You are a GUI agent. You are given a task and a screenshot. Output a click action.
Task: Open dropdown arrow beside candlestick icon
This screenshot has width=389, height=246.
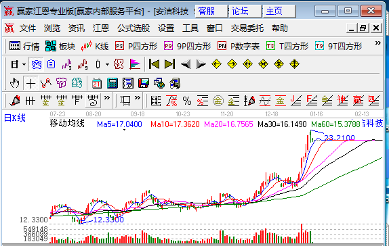pyautogui.click(x=108, y=65)
